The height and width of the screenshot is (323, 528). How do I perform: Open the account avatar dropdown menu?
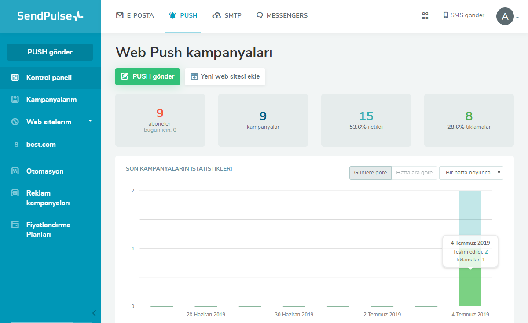(507, 17)
